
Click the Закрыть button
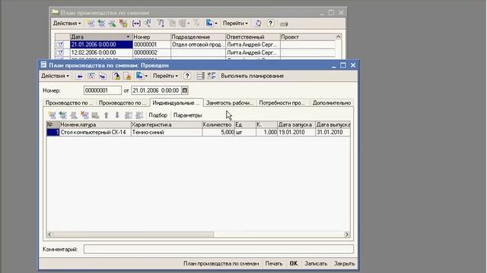tap(344, 263)
